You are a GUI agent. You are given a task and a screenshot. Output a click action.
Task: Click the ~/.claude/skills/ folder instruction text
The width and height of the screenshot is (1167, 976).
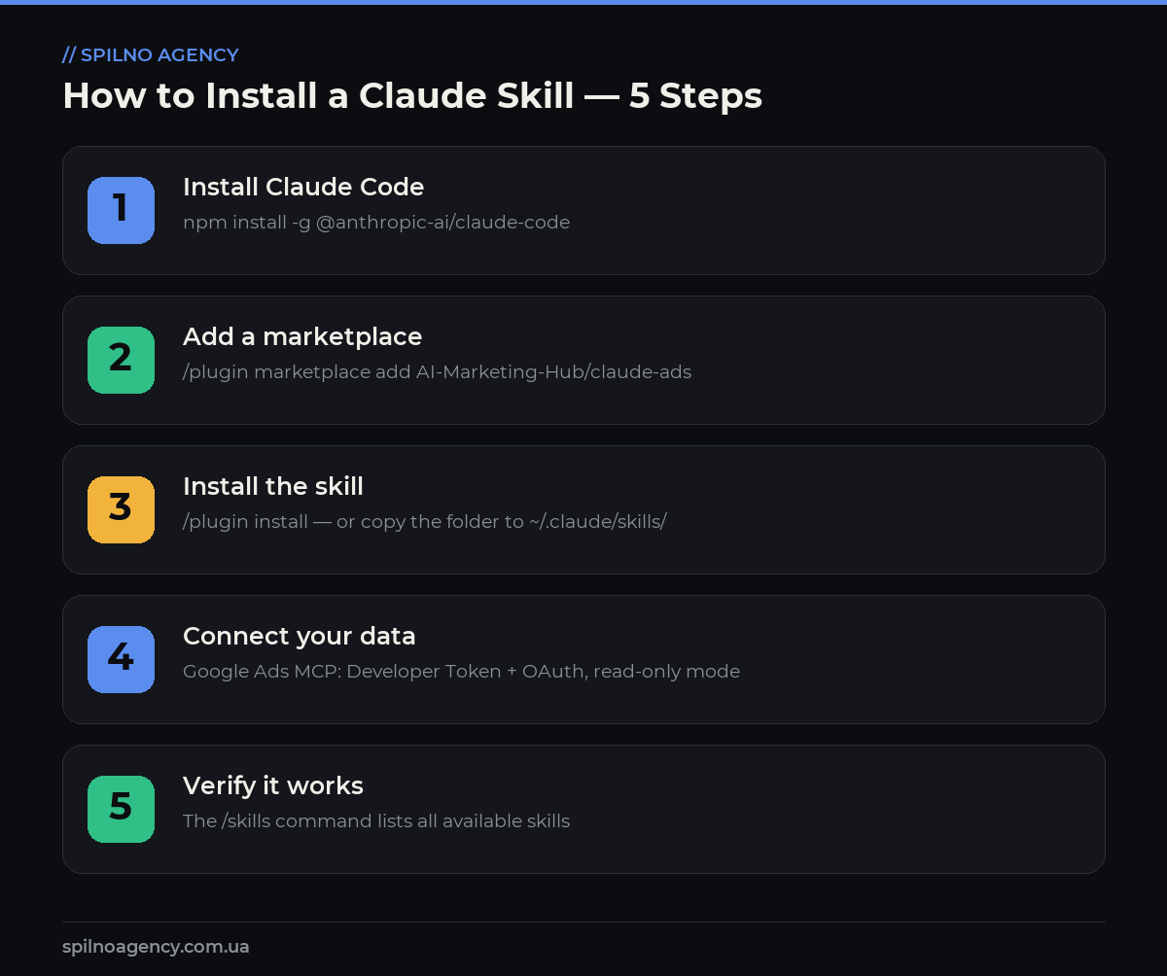pos(425,522)
